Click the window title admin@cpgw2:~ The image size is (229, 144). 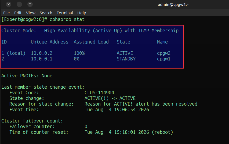[x=173, y=5]
